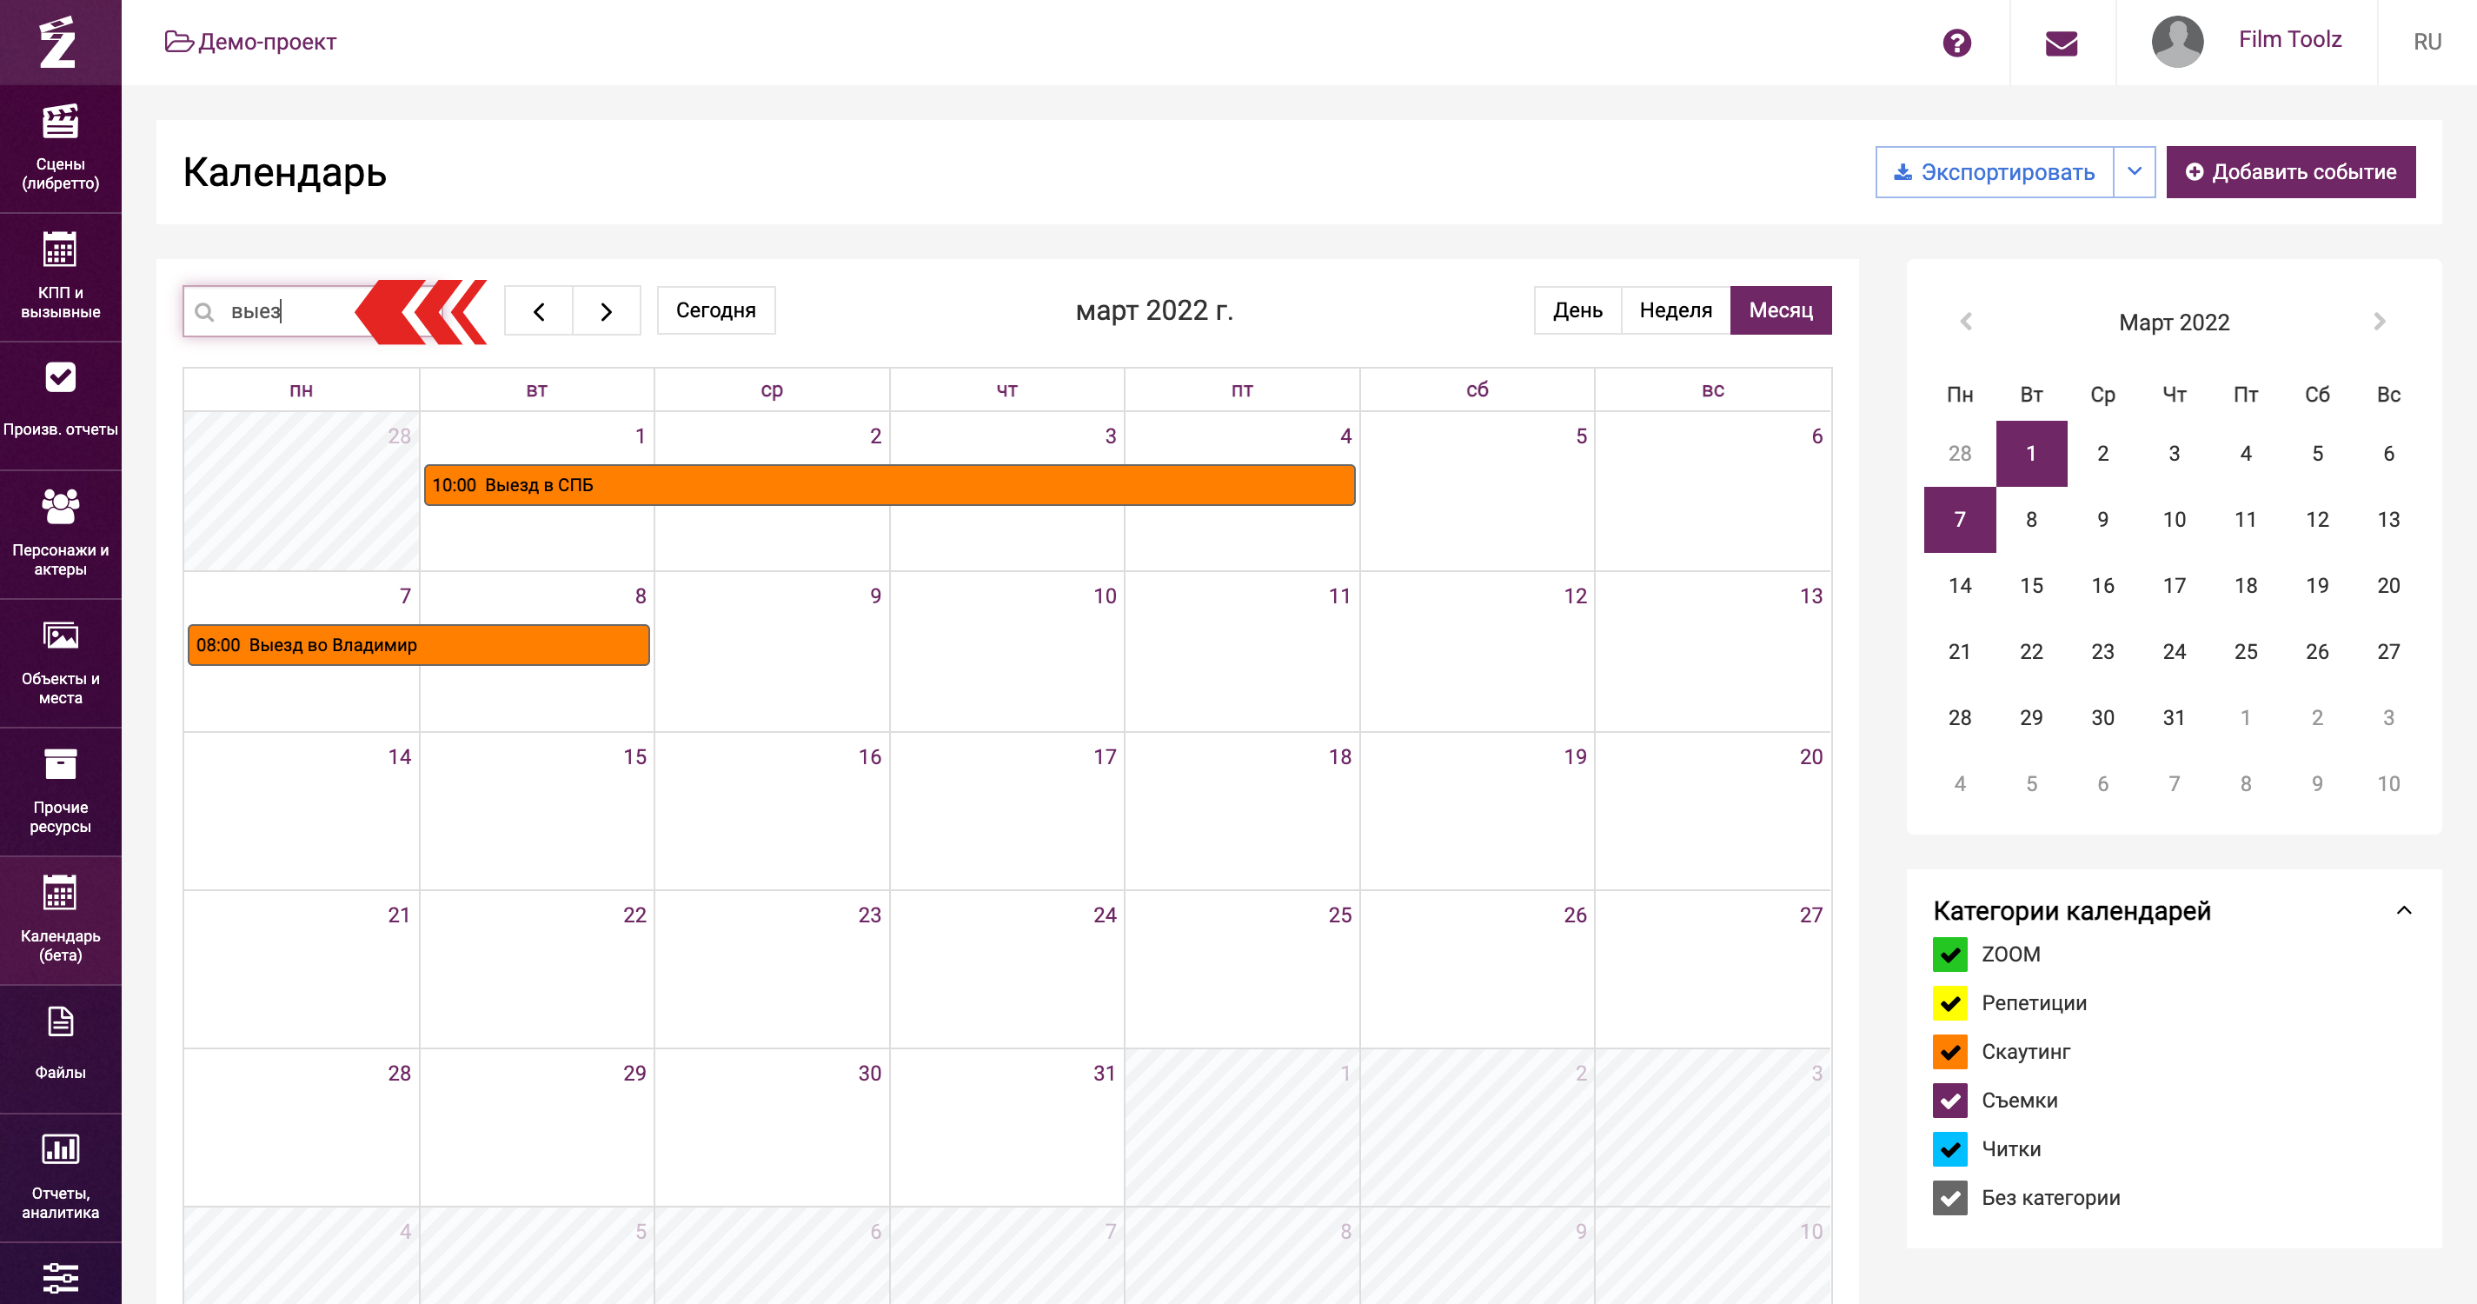Click the Март 2022 mini calendar title
The height and width of the screenshot is (1304, 2477).
pyautogui.click(x=2173, y=323)
